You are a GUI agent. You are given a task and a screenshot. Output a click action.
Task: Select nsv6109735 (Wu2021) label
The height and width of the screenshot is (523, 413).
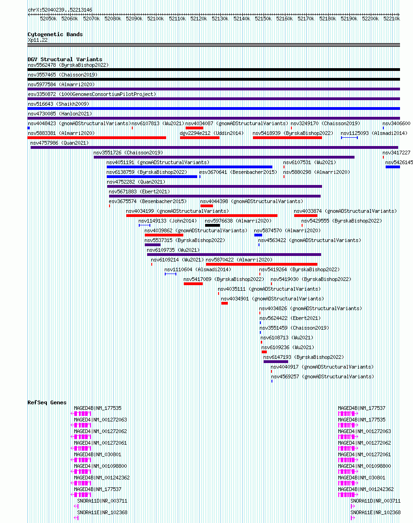coord(173,250)
